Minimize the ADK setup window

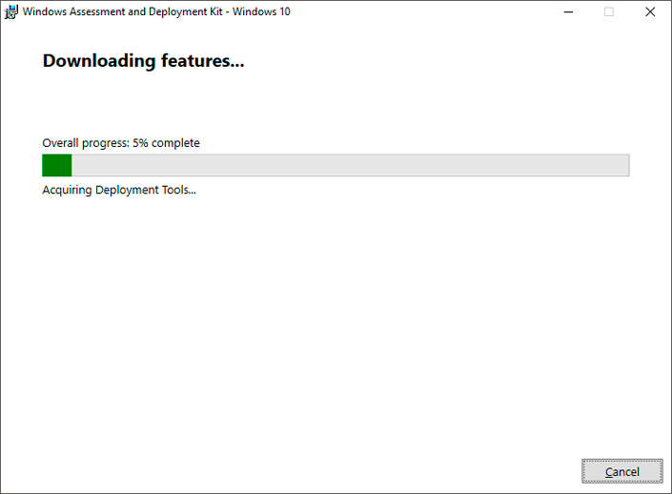click(568, 12)
